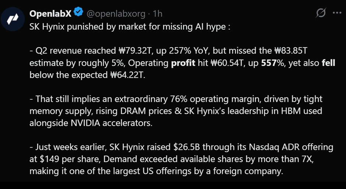Screen dimensions: 346x189
Task: Open the 1h post timestamp
Action: (158, 14)
